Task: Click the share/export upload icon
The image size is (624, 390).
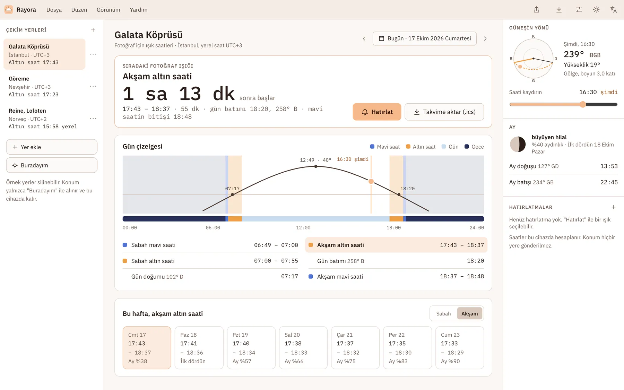Action: (x=536, y=9)
